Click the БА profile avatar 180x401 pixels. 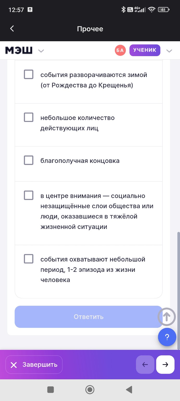pos(120,50)
